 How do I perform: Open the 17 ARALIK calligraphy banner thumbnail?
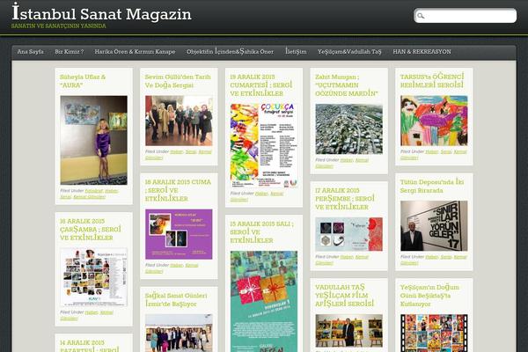coord(348,234)
